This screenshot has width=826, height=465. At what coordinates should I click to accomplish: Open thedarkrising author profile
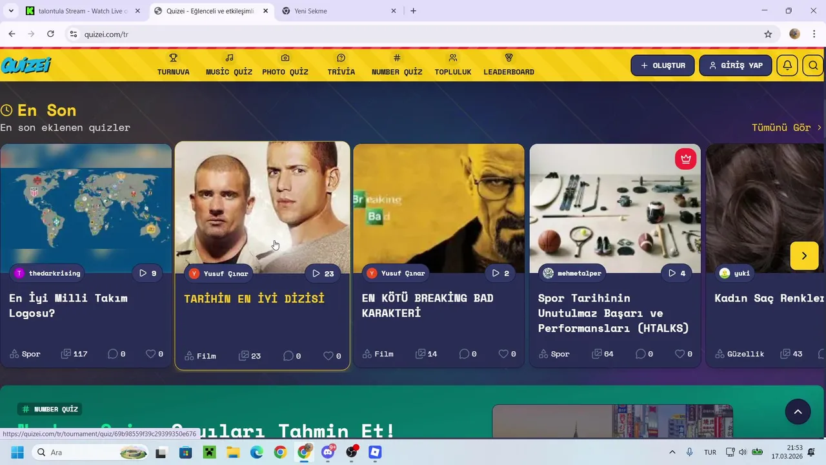(x=47, y=273)
